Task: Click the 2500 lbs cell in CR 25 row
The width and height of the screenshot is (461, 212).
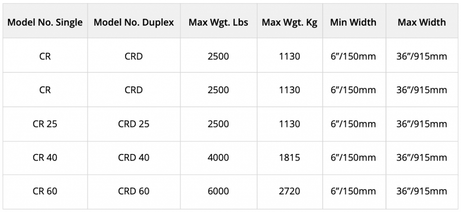Action: tap(218, 124)
